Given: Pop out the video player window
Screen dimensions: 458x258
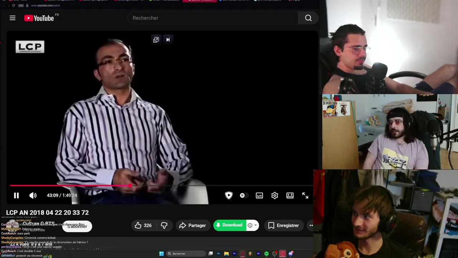Looking at the screenshot, I should click(x=156, y=40).
